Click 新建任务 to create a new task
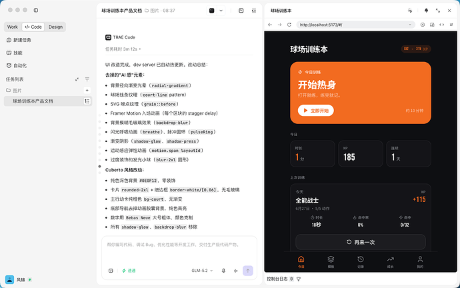The image size is (460, 288). (x=19, y=40)
